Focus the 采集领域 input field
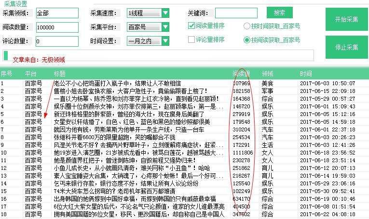This screenshot has width=369, height=219. tap(57, 13)
